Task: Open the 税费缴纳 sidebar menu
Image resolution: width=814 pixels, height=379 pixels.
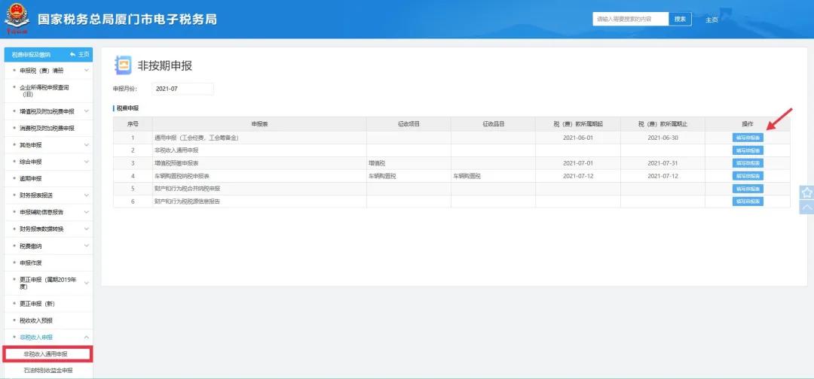Action: pos(47,246)
